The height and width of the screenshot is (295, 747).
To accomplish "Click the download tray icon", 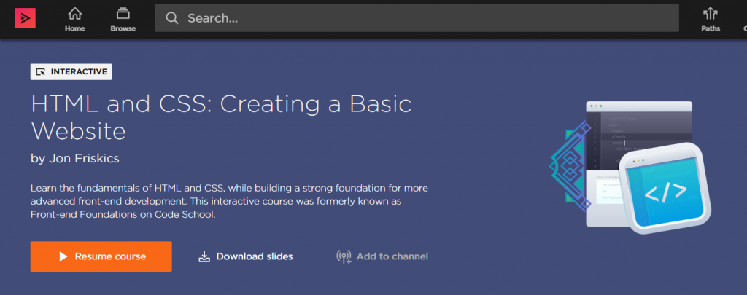I will [x=204, y=257].
